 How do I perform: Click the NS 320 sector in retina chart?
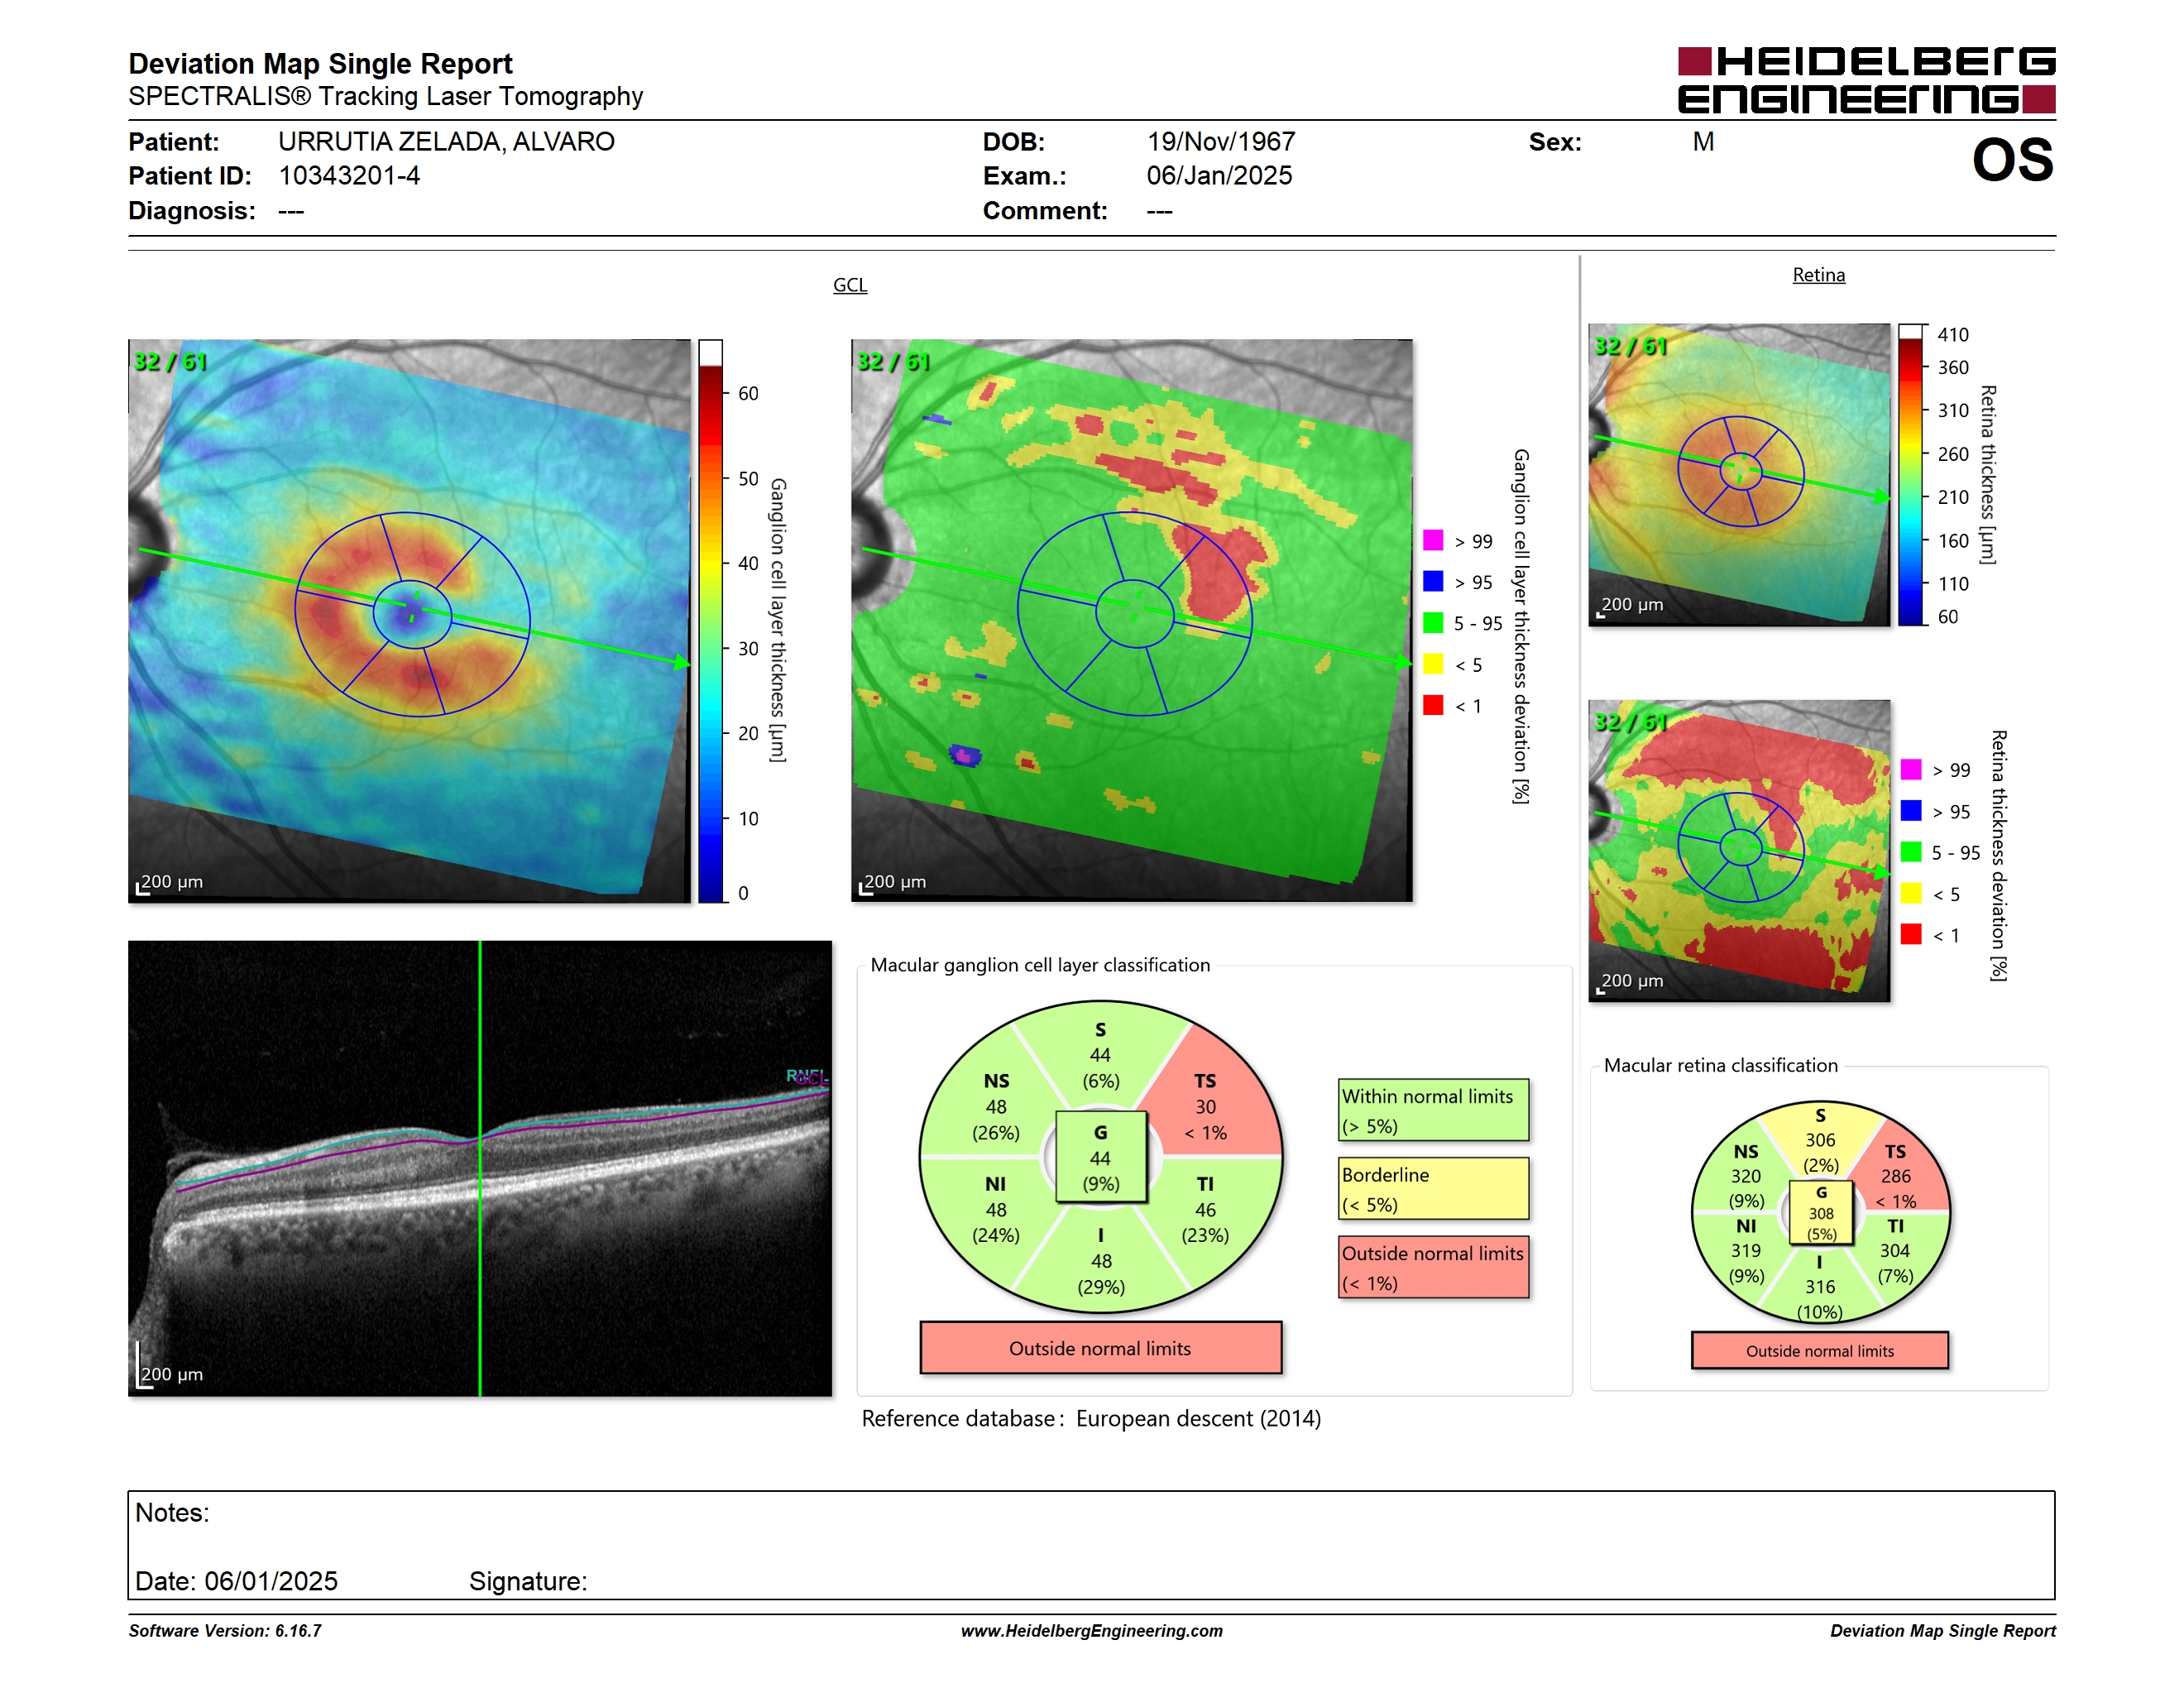pos(1746,1175)
